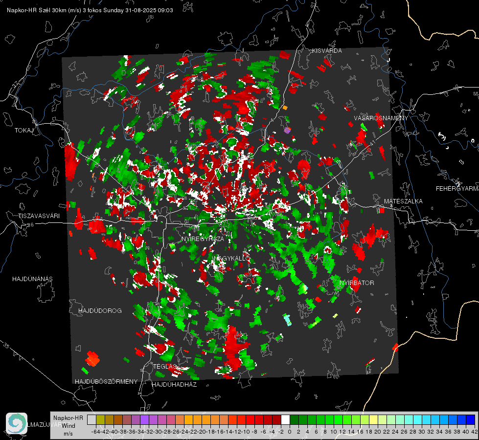479x440 pixels.
Task: Click the radar title text with date 31-08-2025
Action: tap(90, 10)
